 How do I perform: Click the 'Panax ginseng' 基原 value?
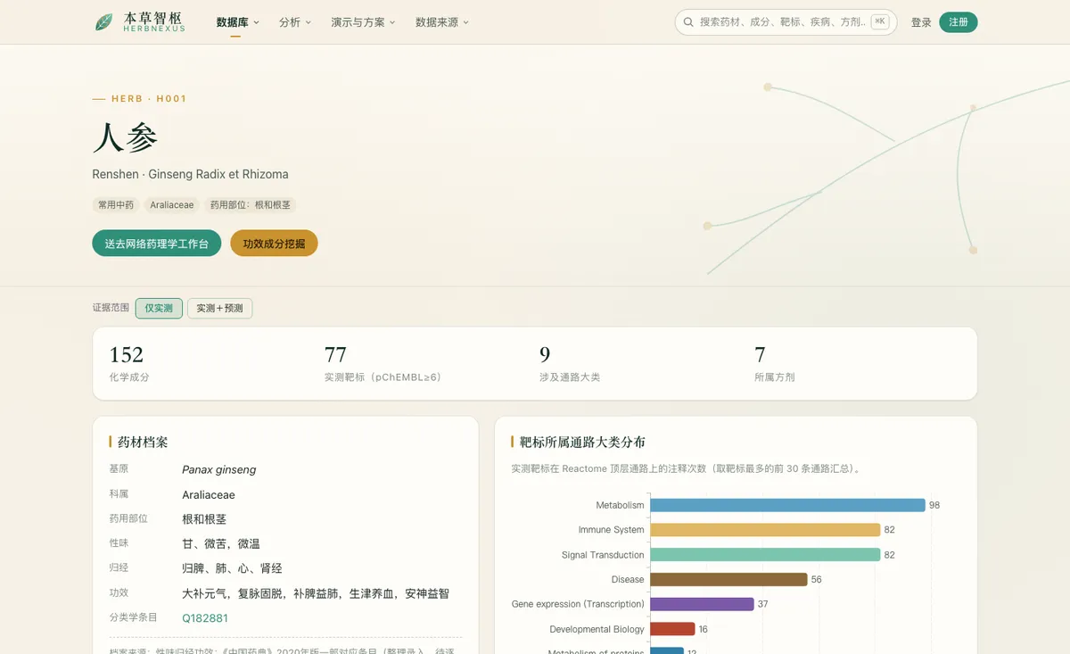219,469
